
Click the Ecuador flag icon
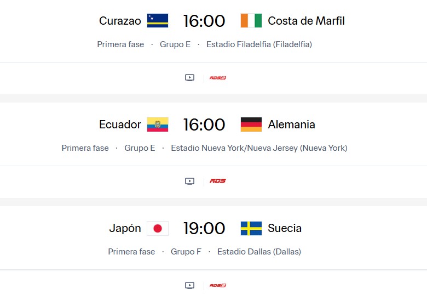[x=158, y=124]
